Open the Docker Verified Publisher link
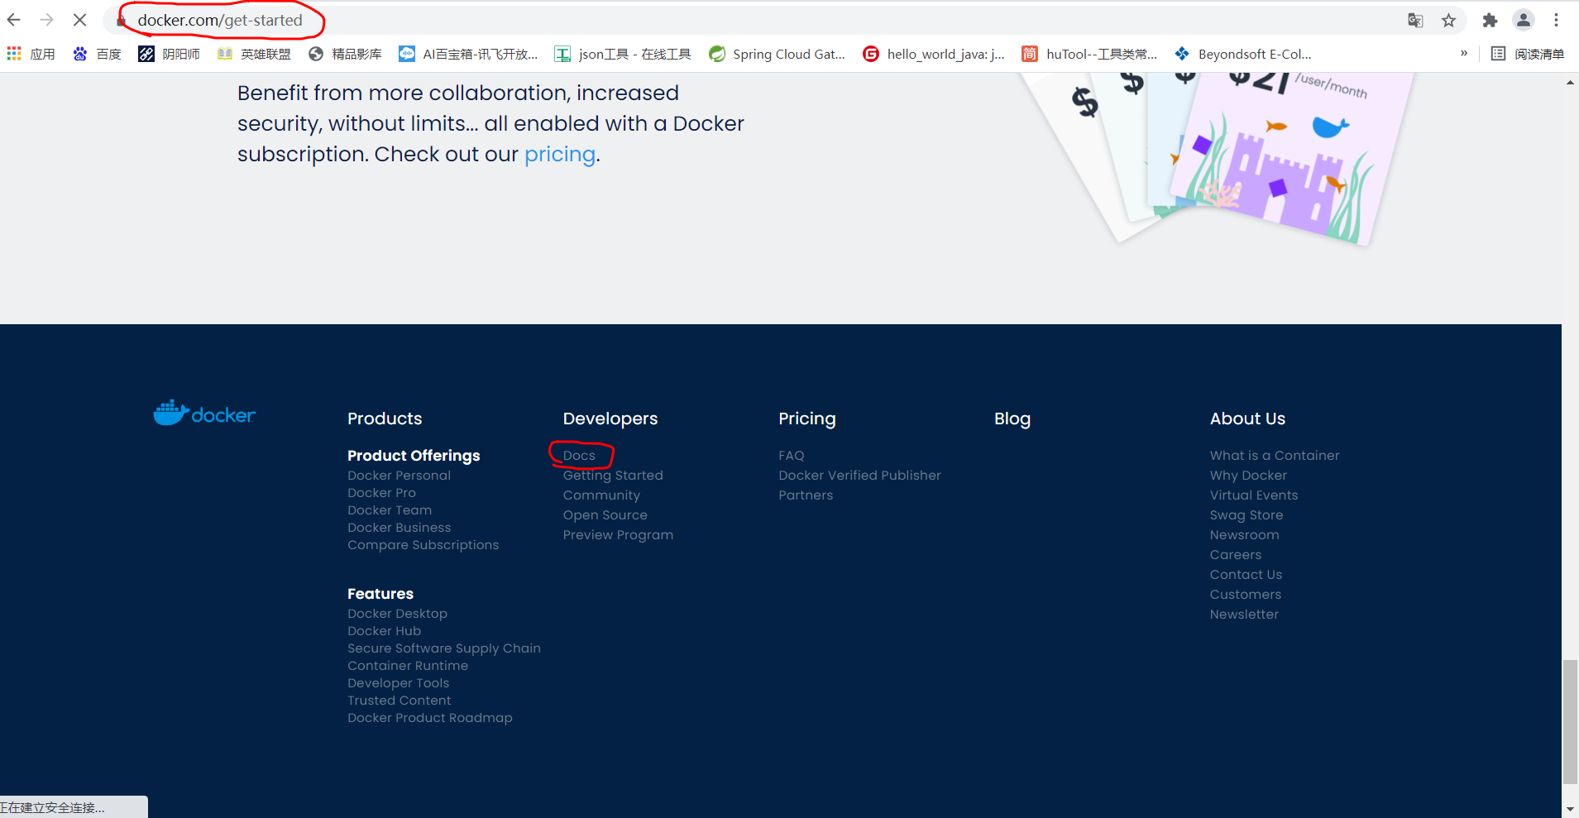This screenshot has width=1579, height=818. [x=859, y=476]
